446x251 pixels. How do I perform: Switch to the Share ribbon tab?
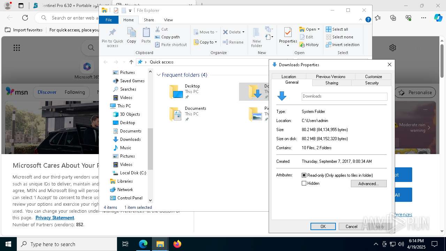pyautogui.click(x=149, y=20)
